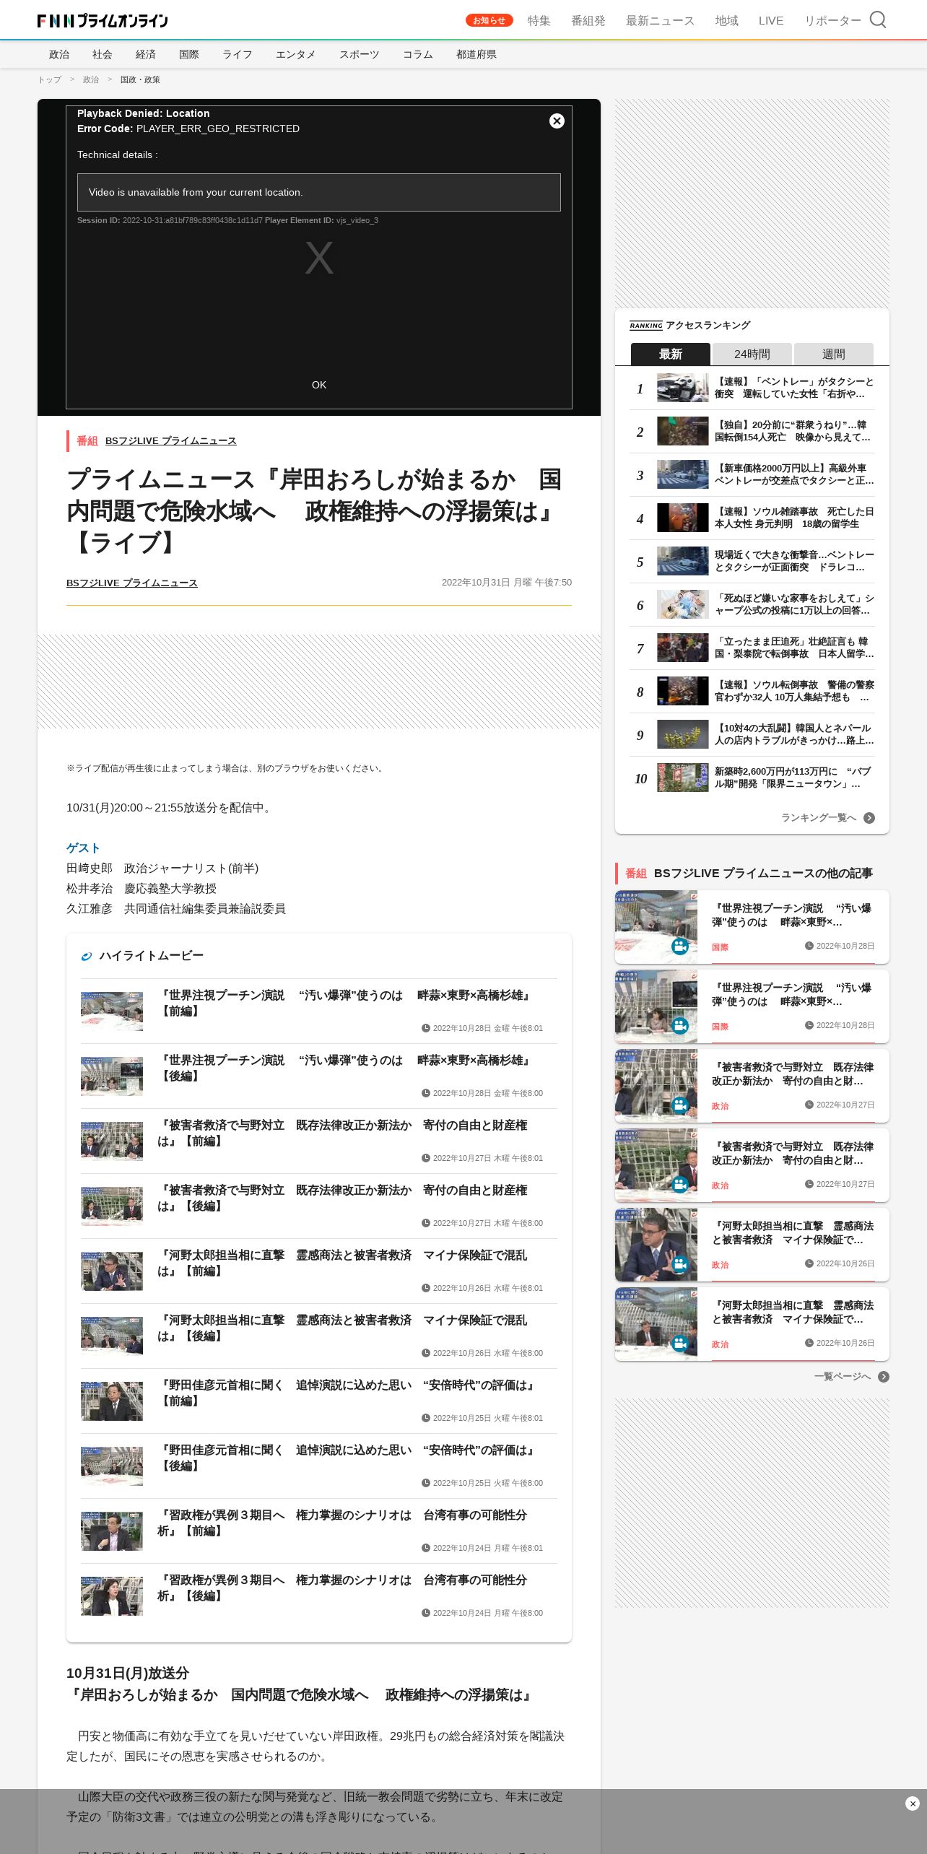Click video icon on second プーチン演説 card
Image resolution: width=927 pixels, height=1854 pixels.
(x=680, y=1025)
